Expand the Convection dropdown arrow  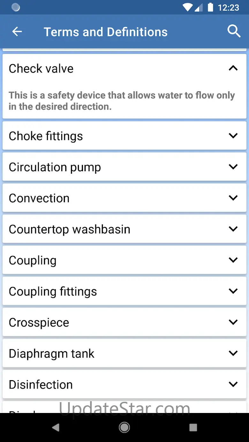233,198
